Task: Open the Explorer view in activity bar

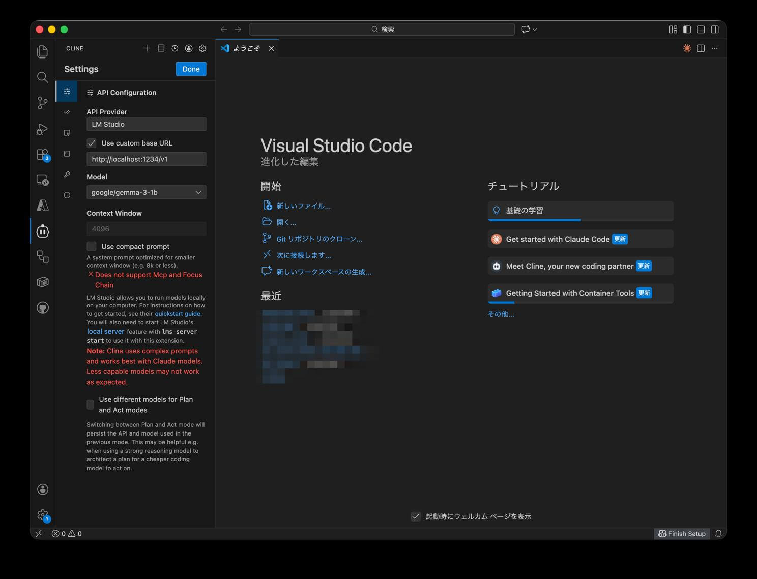Action: (43, 51)
